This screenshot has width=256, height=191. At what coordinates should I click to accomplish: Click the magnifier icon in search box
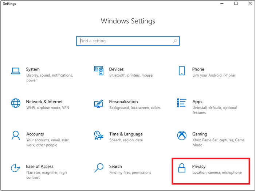pyautogui.click(x=175, y=41)
